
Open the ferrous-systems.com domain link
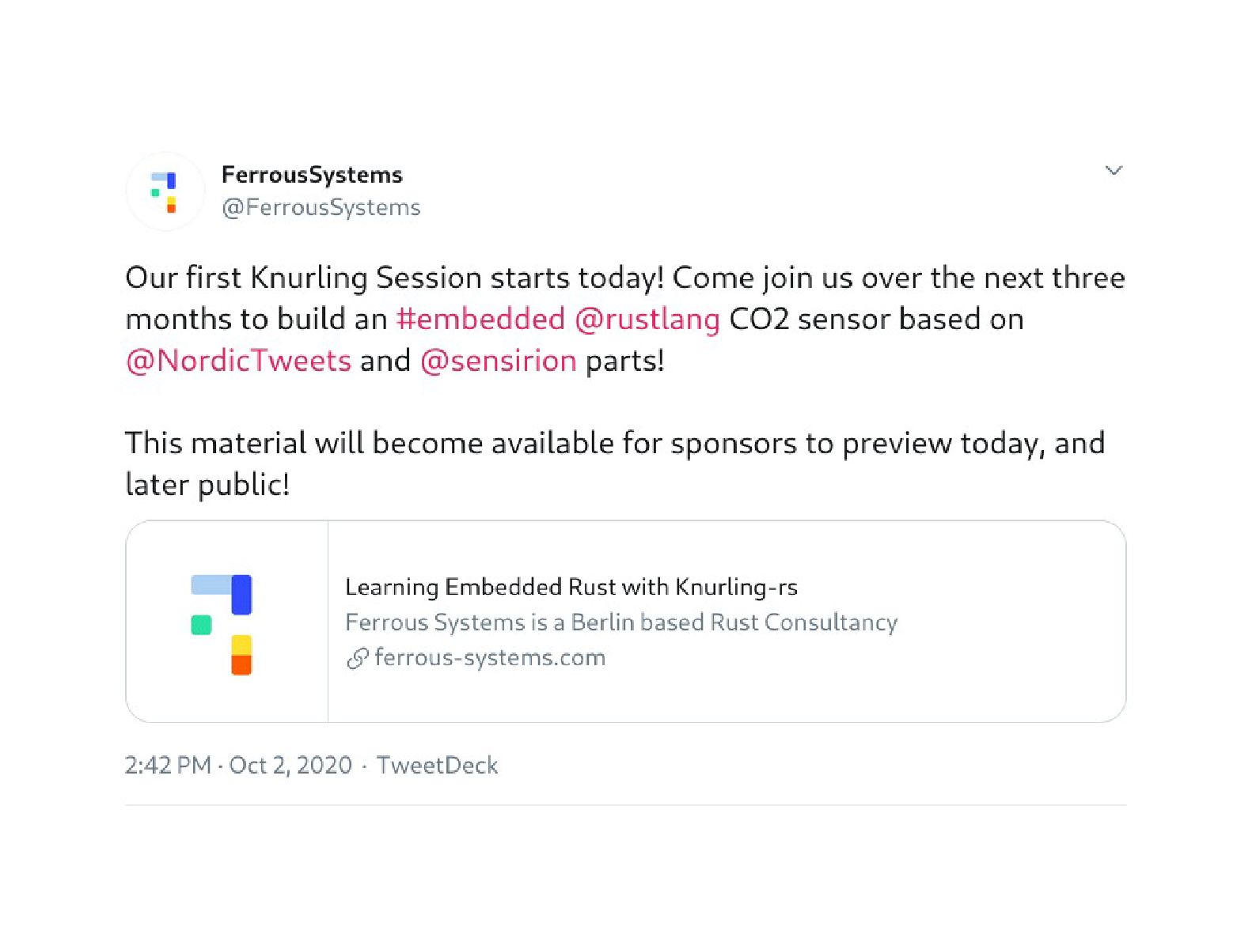tap(490, 658)
